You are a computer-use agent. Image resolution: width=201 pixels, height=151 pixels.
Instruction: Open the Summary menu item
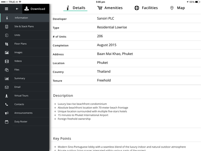25,78
